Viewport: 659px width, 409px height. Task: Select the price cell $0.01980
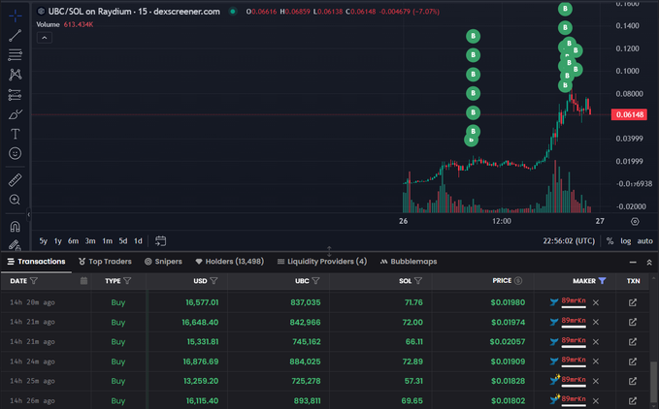(508, 302)
